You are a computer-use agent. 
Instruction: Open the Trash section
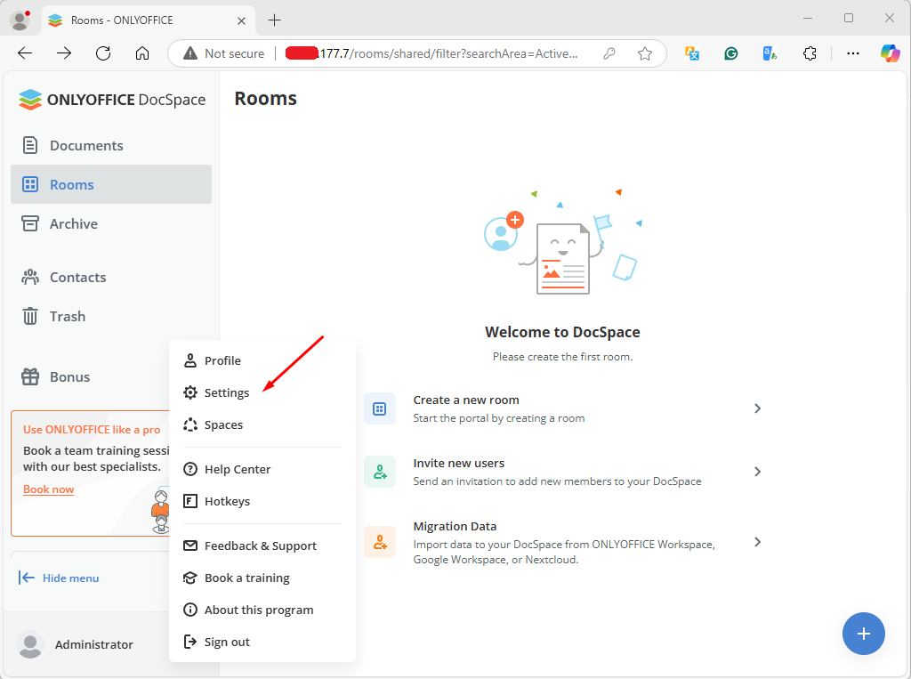[x=111, y=316]
